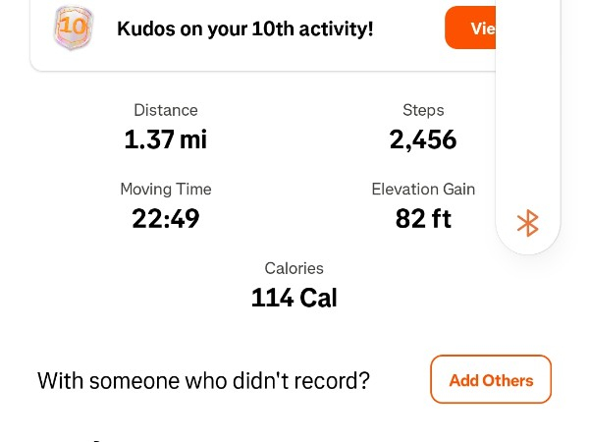This screenshot has width=589, height=442.
Task: Click the number 10 on the badge
Action: click(73, 26)
